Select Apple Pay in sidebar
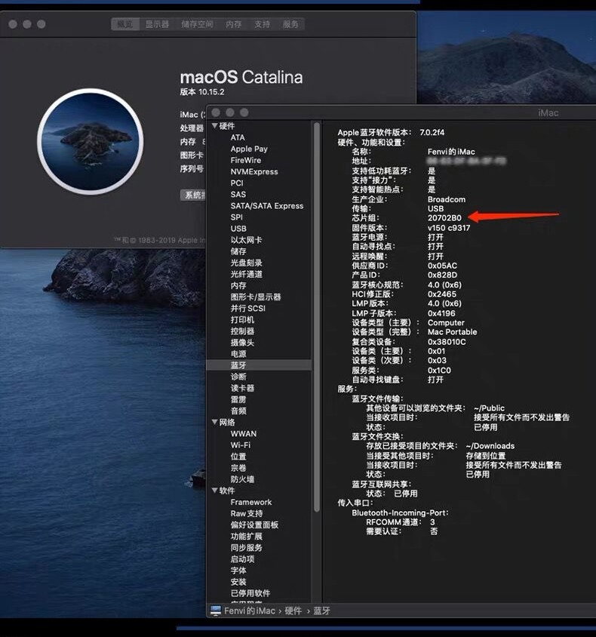Image resolution: width=596 pixels, height=637 pixels. [249, 149]
